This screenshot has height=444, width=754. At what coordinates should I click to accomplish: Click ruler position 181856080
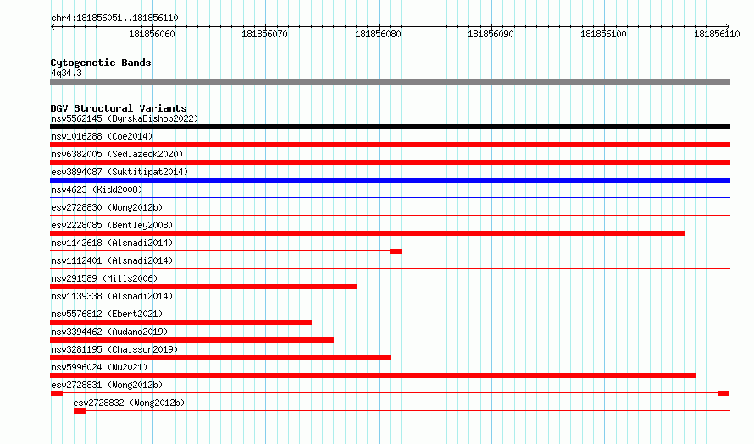click(x=378, y=34)
